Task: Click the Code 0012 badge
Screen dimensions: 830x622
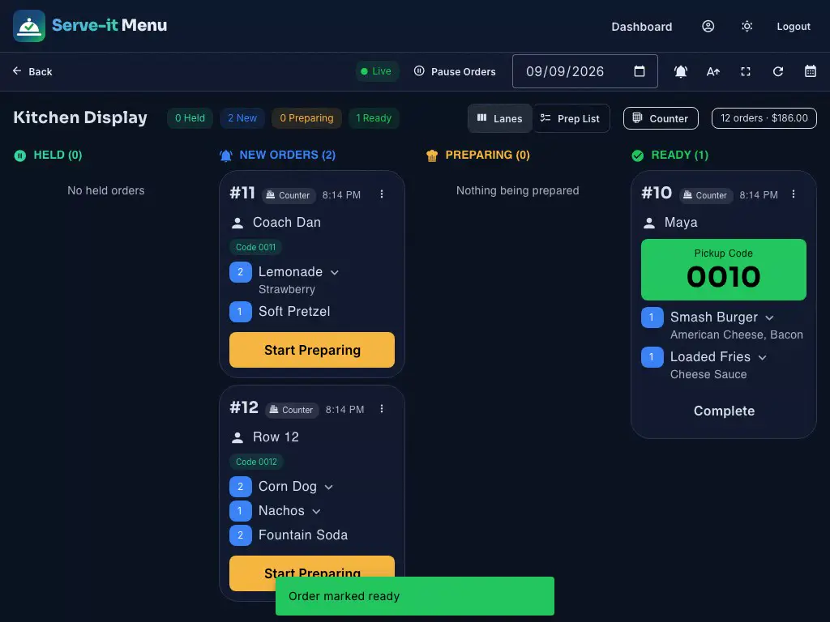Action: click(x=256, y=462)
